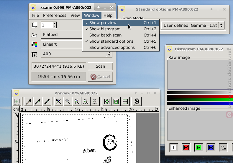Toggle the red R histogram channel
The image size is (233, 163).
tap(186, 147)
